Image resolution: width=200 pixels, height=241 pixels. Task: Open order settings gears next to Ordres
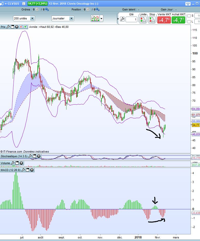point(47,9)
